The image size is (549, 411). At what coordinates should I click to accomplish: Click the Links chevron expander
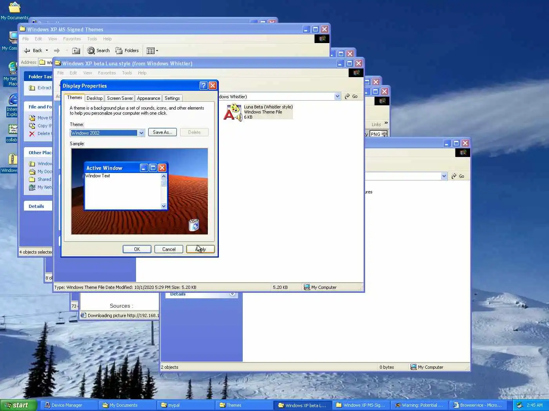386,123
